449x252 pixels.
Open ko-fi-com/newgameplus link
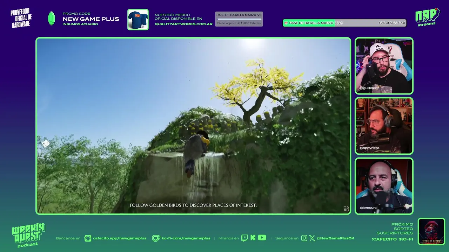pos(186,238)
